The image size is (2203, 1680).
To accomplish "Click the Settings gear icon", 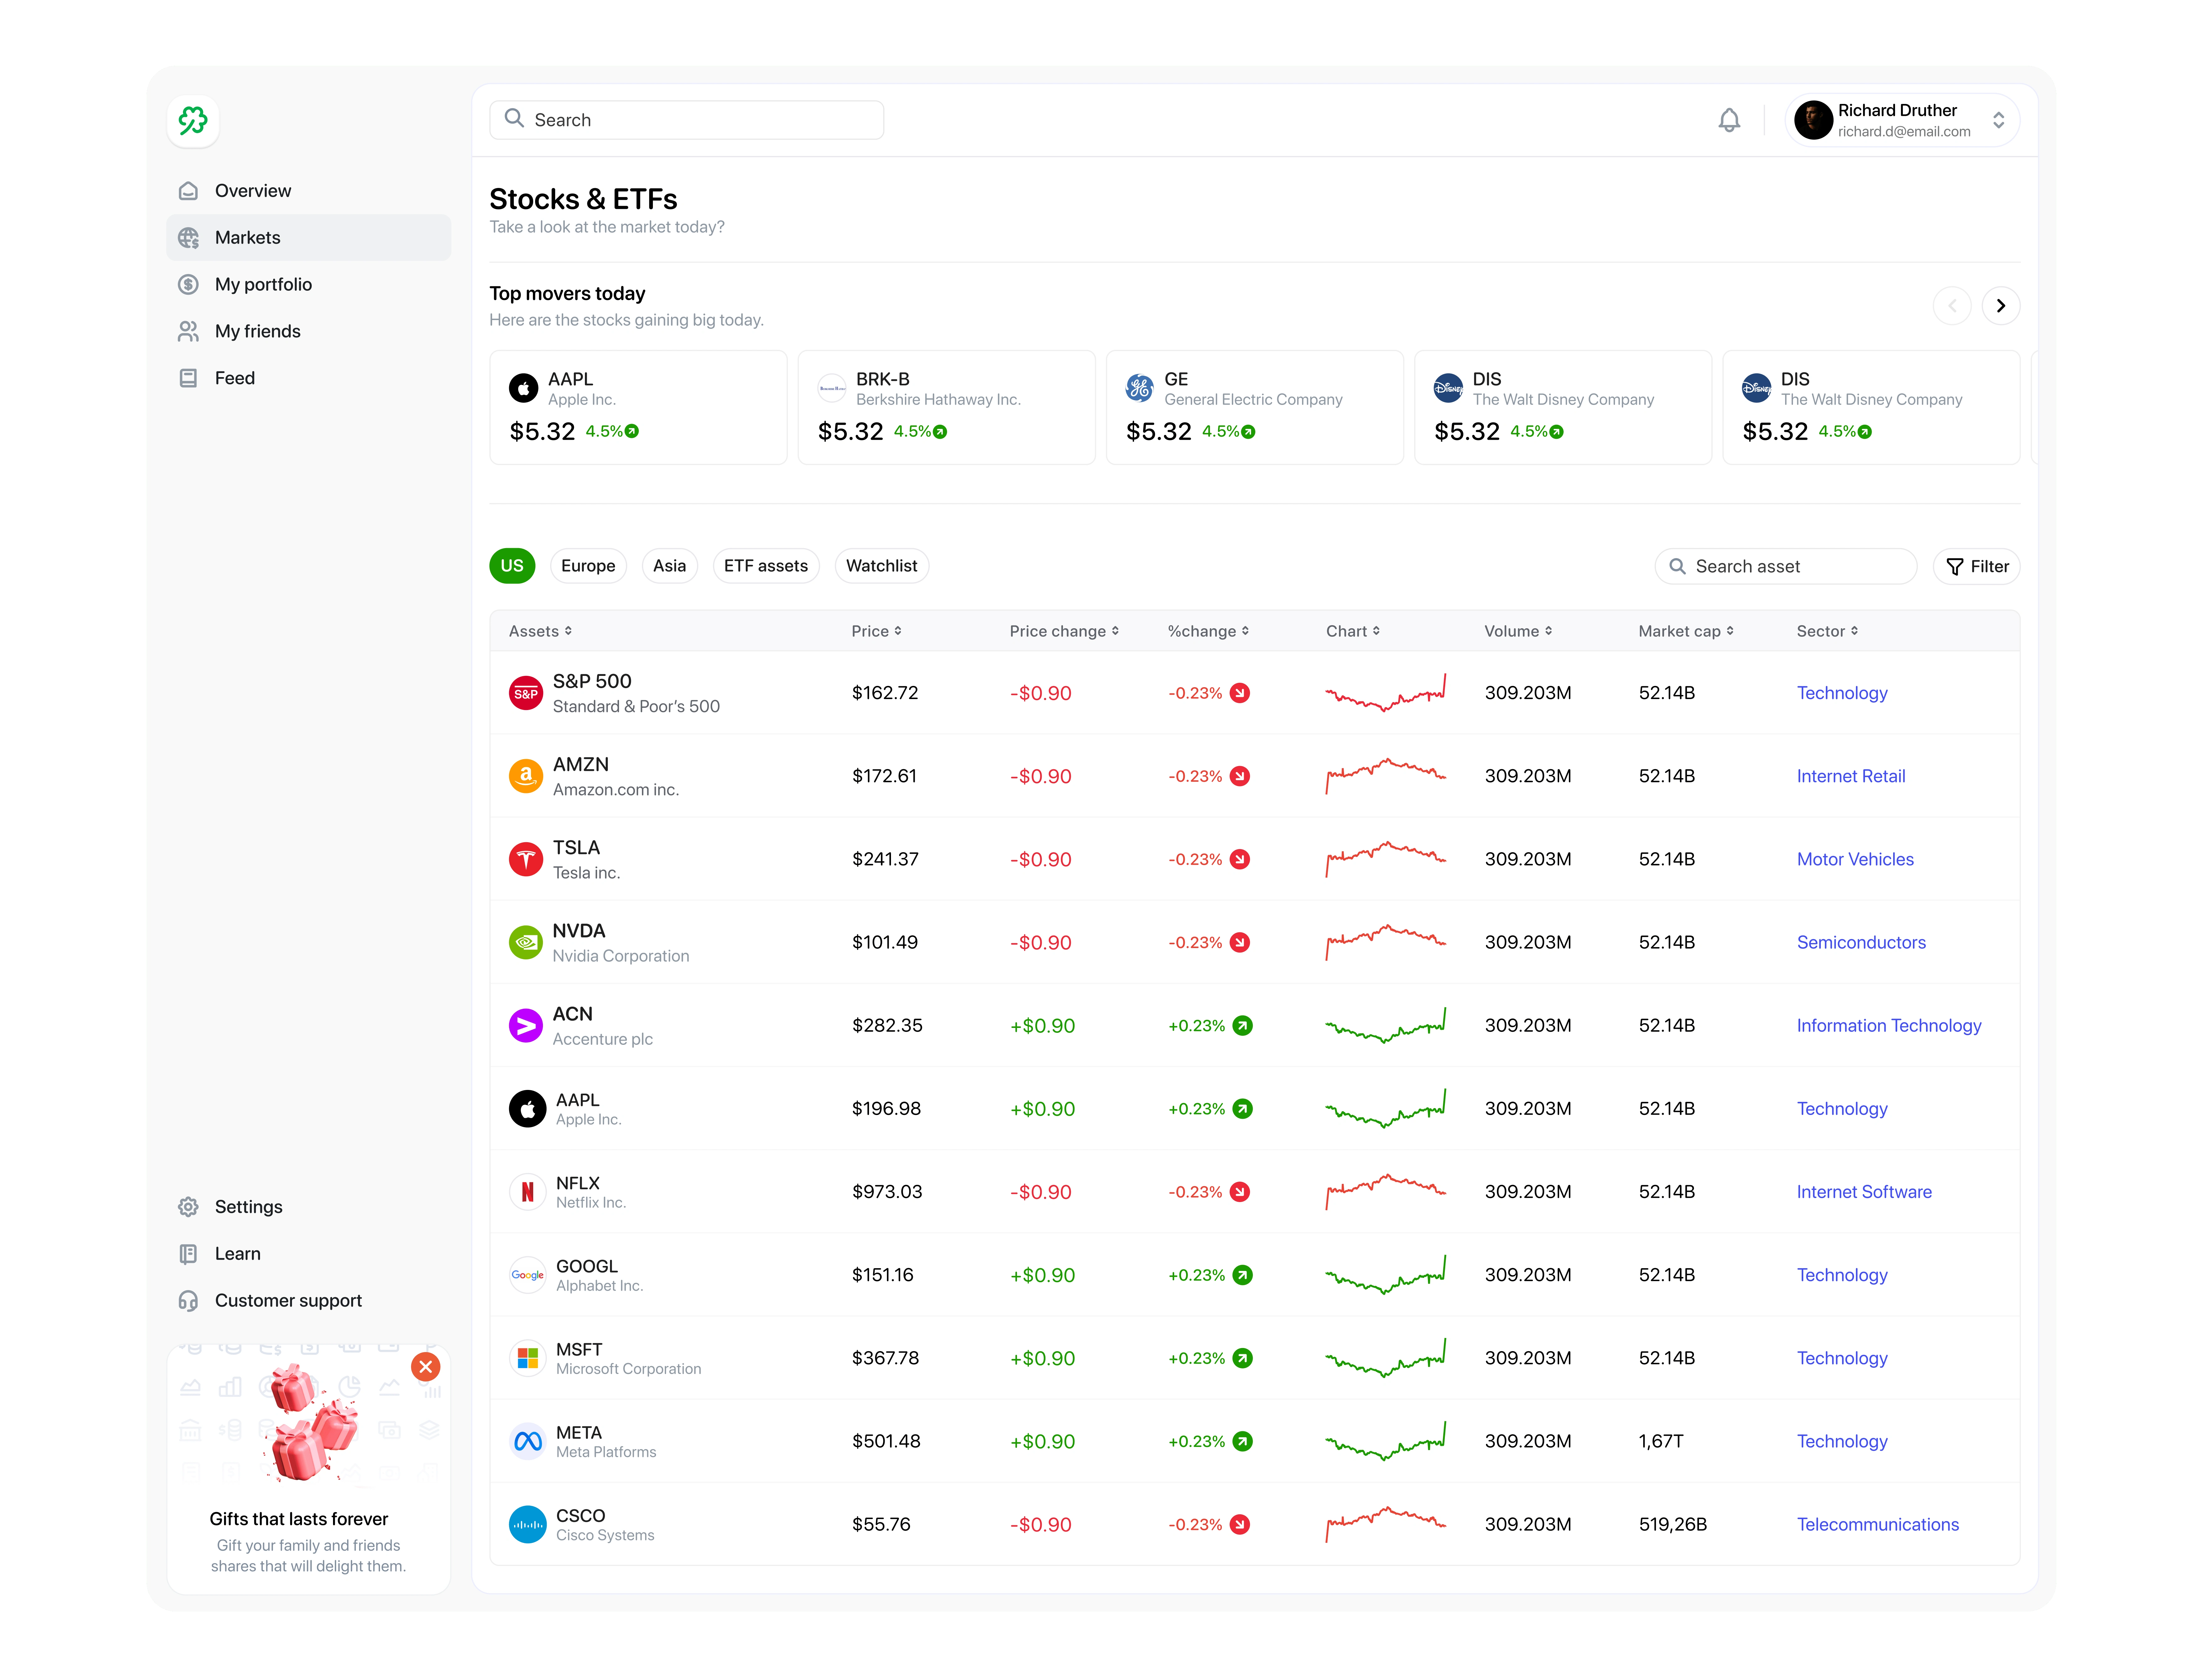I will tap(188, 1207).
